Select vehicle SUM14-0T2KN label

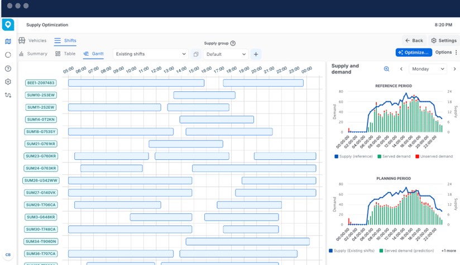[x=41, y=120]
